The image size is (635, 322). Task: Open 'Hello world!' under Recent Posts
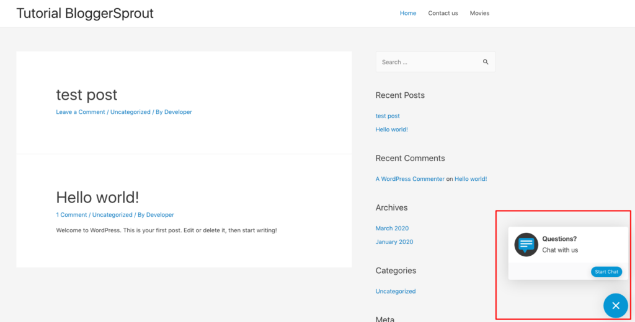click(391, 129)
